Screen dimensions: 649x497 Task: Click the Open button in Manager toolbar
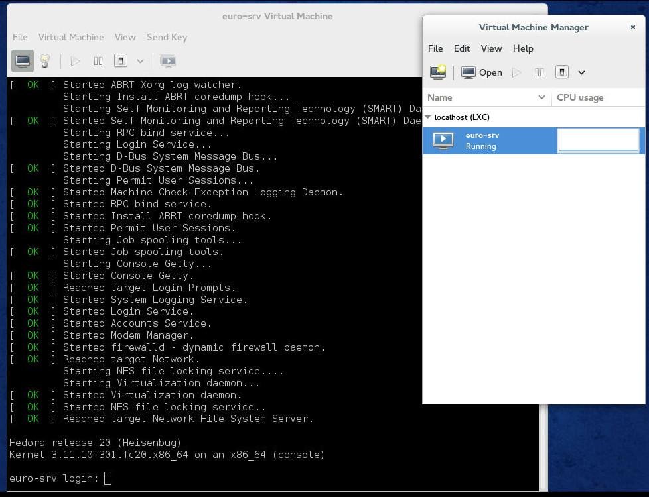point(482,72)
